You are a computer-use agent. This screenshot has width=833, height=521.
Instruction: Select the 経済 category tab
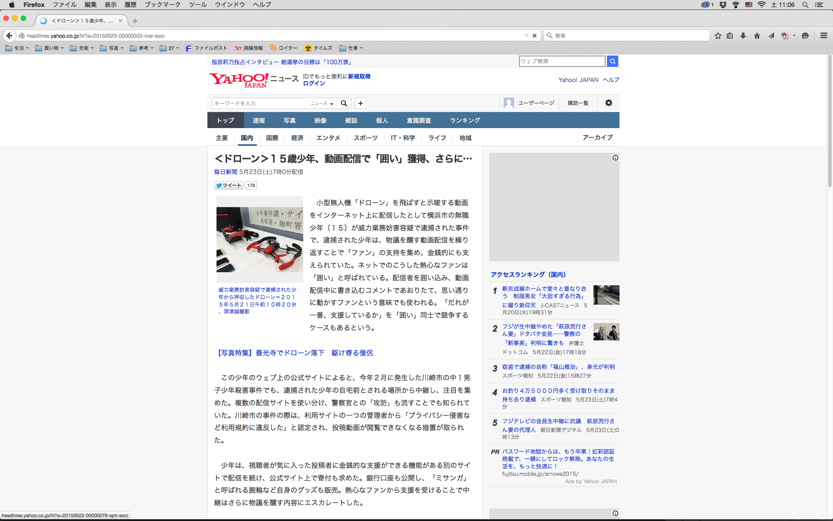tap(297, 138)
